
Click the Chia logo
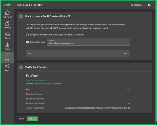coord(7,5)
